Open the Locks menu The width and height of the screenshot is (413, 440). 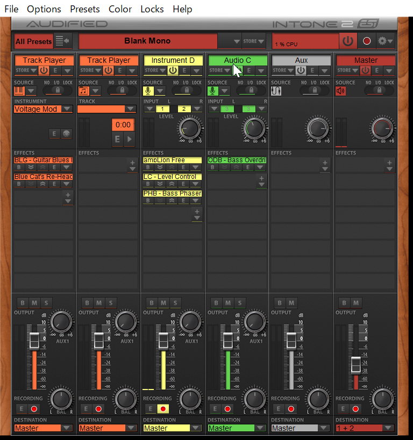pyautogui.click(x=152, y=9)
